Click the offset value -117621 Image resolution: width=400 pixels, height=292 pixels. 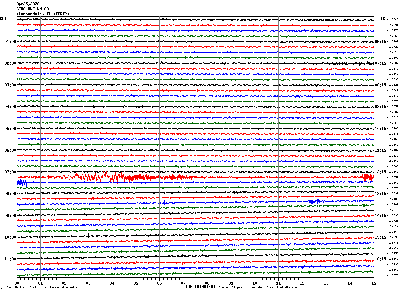(393, 85)
